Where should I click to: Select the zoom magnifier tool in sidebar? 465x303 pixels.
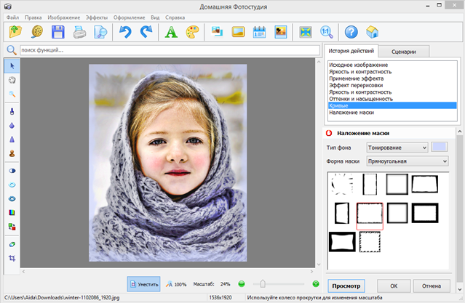(x=12, y=94)
